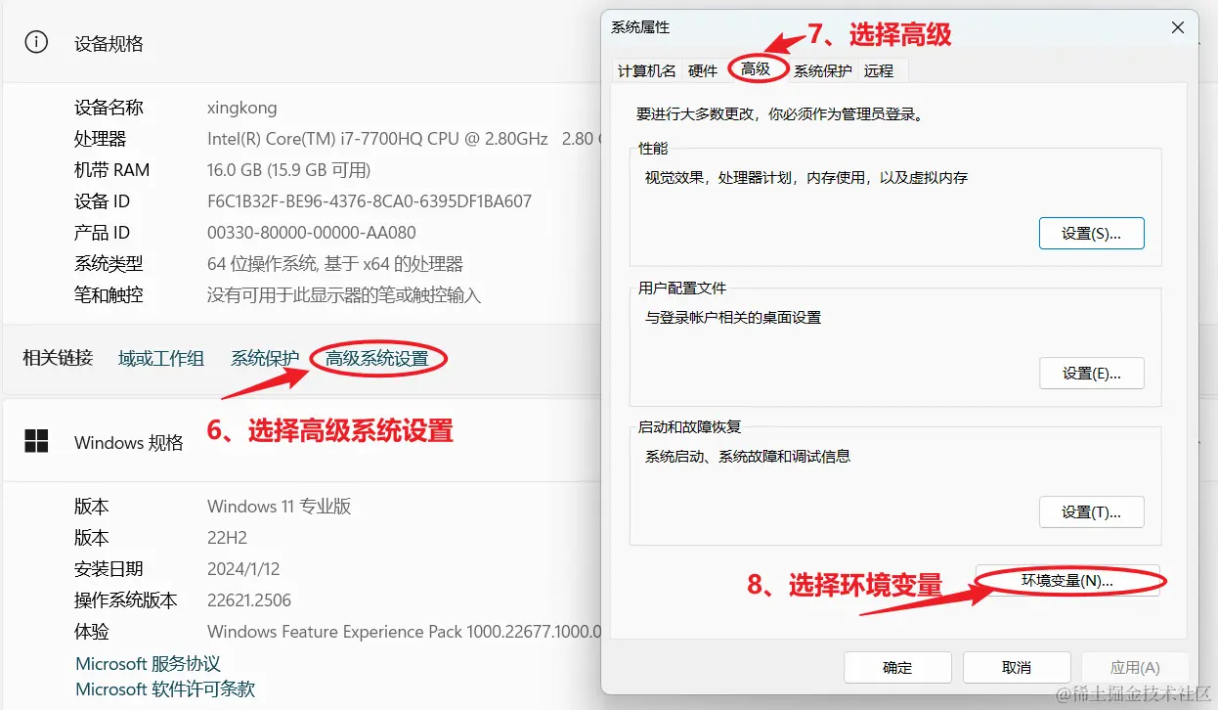The image size is (1218, 710).
Task: Select the 设备 ID value F6C1B32F-BE96...
Action: pyautogui.click(x=370, y=201)
